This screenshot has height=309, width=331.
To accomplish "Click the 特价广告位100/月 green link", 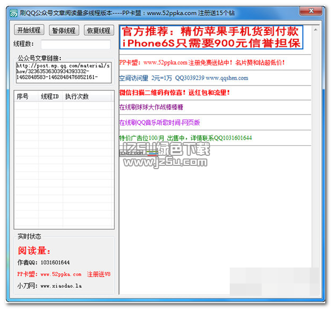I will click(x=185, y=138).
